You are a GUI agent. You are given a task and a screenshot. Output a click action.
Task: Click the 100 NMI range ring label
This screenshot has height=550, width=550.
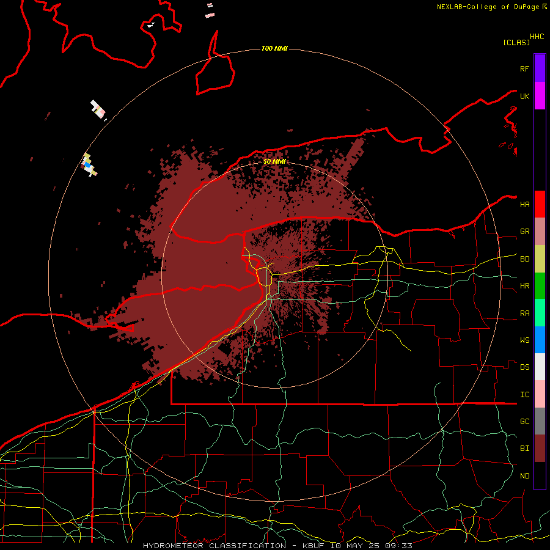click(274, 48)
